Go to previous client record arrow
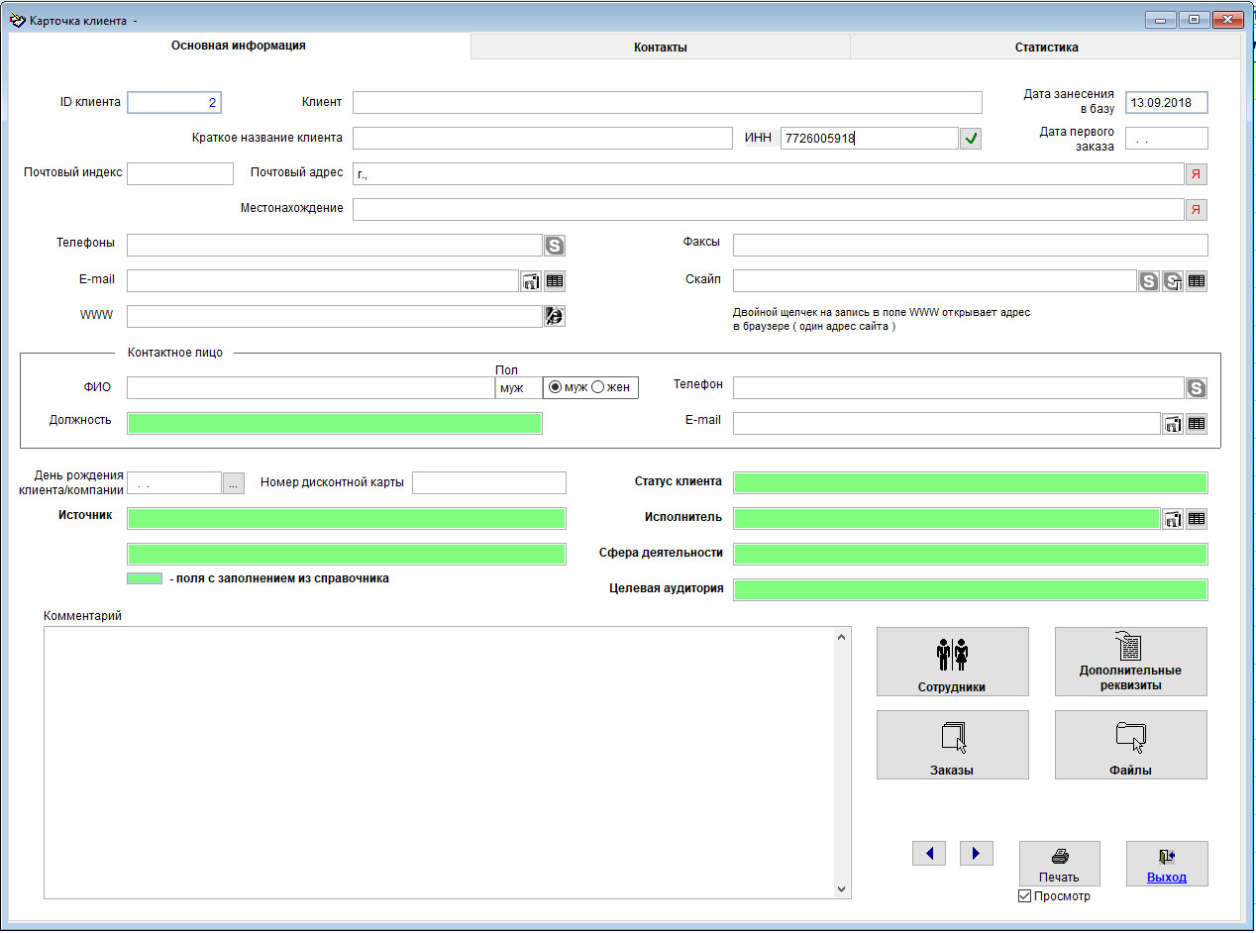This screenshot has height=933, width=1256. coord(928,854)
